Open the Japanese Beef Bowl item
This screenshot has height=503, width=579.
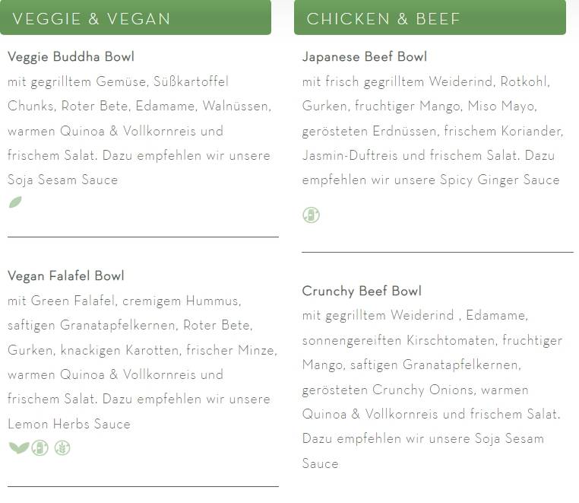(x=365, y=57)
